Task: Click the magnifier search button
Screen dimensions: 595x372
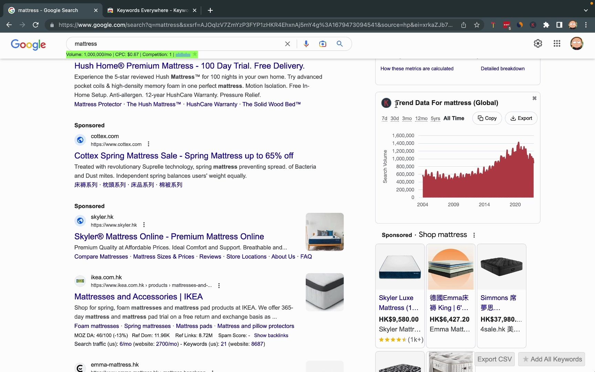Action: click(340, 44)
